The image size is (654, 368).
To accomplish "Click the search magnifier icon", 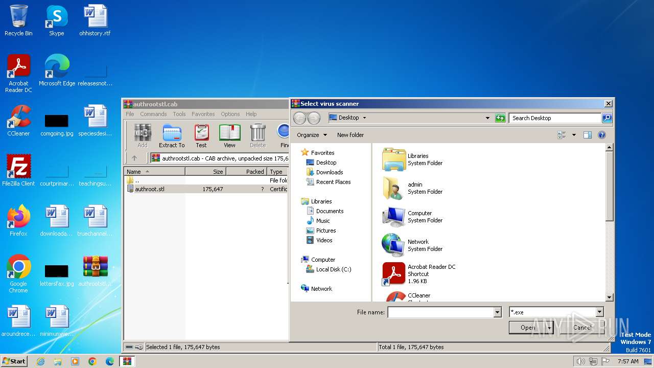I will (x=607, y=118).
